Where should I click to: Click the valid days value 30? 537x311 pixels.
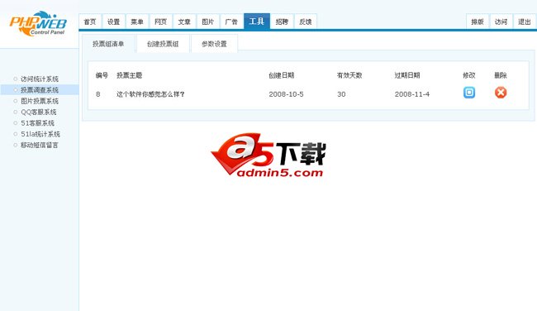341,94
